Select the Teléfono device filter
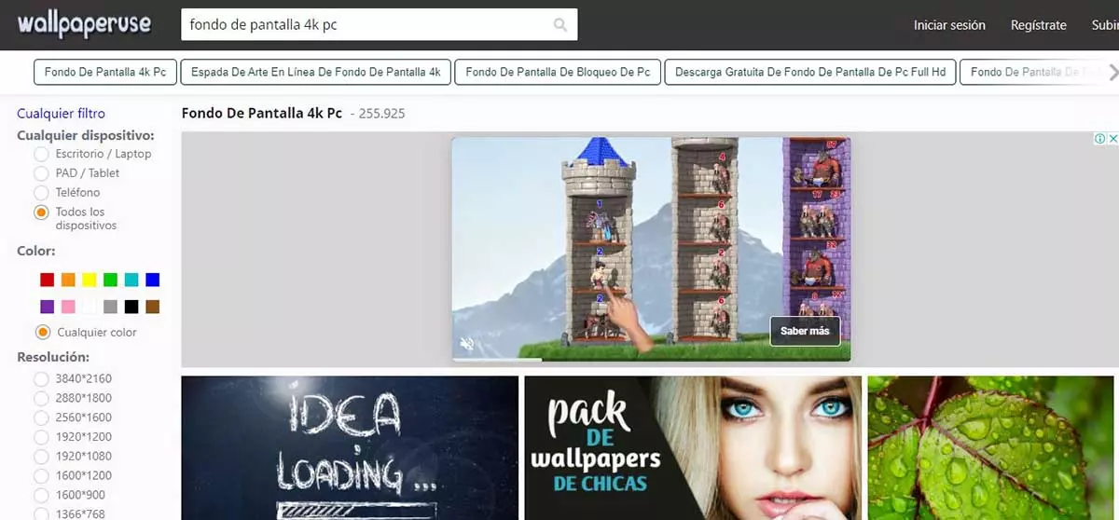This screenshot has width=1119, height=520. coord(41,192)
